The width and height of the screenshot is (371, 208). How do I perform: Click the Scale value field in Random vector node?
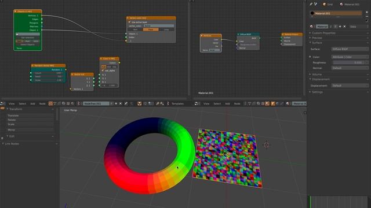point(48,80)
